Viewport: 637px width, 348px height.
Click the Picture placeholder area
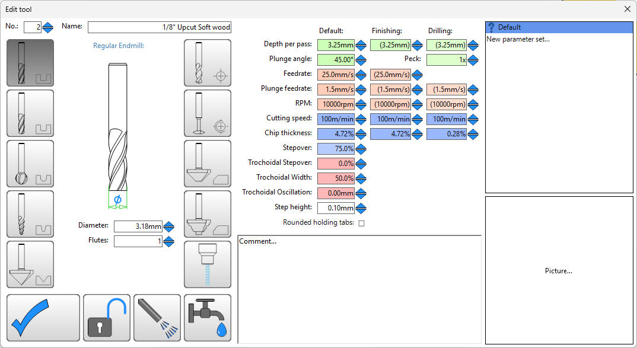click(x=559, y=271)
